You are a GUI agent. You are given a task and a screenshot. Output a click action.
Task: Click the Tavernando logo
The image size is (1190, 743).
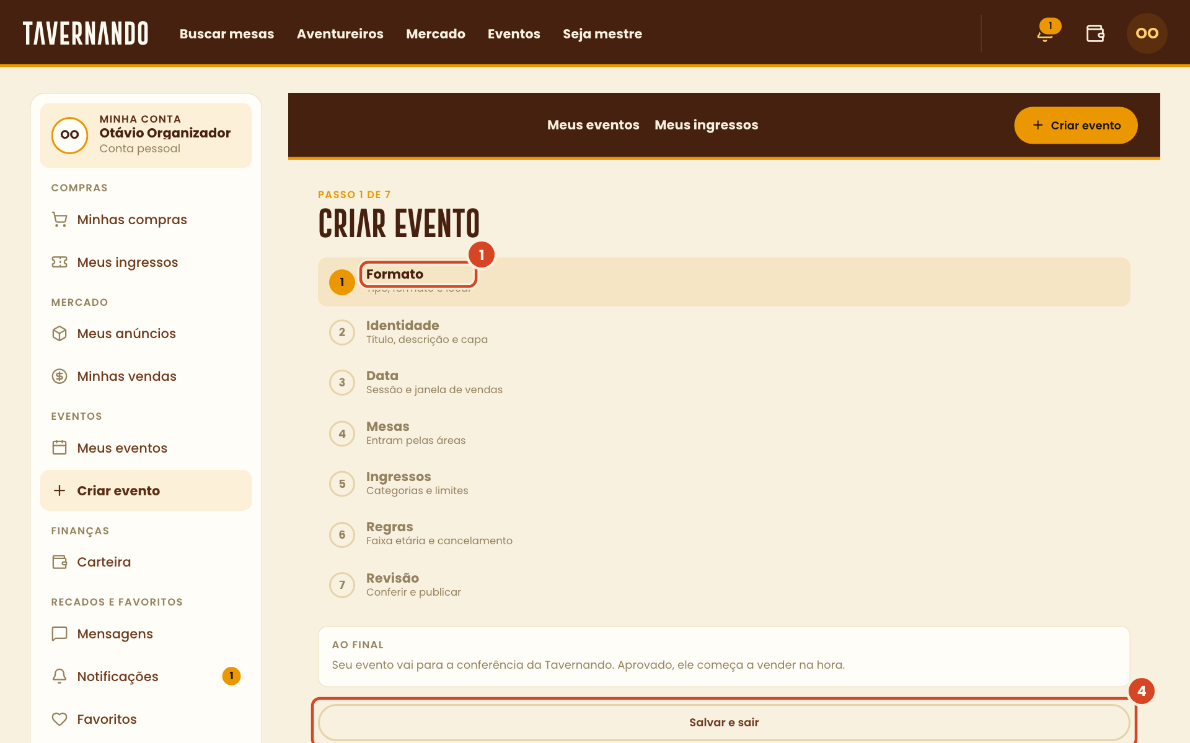coord(86,33)
